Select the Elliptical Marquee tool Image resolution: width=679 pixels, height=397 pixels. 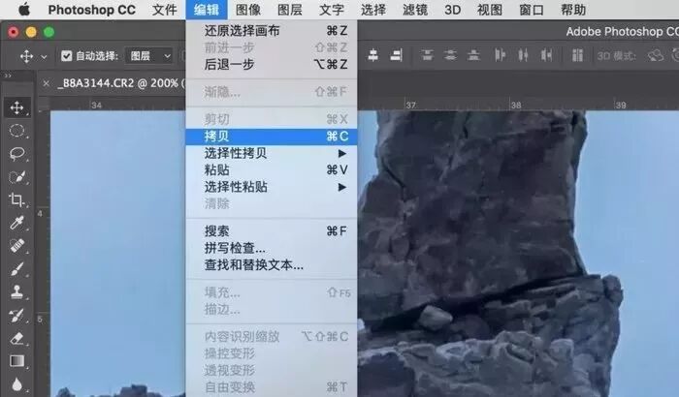point(16,130)
